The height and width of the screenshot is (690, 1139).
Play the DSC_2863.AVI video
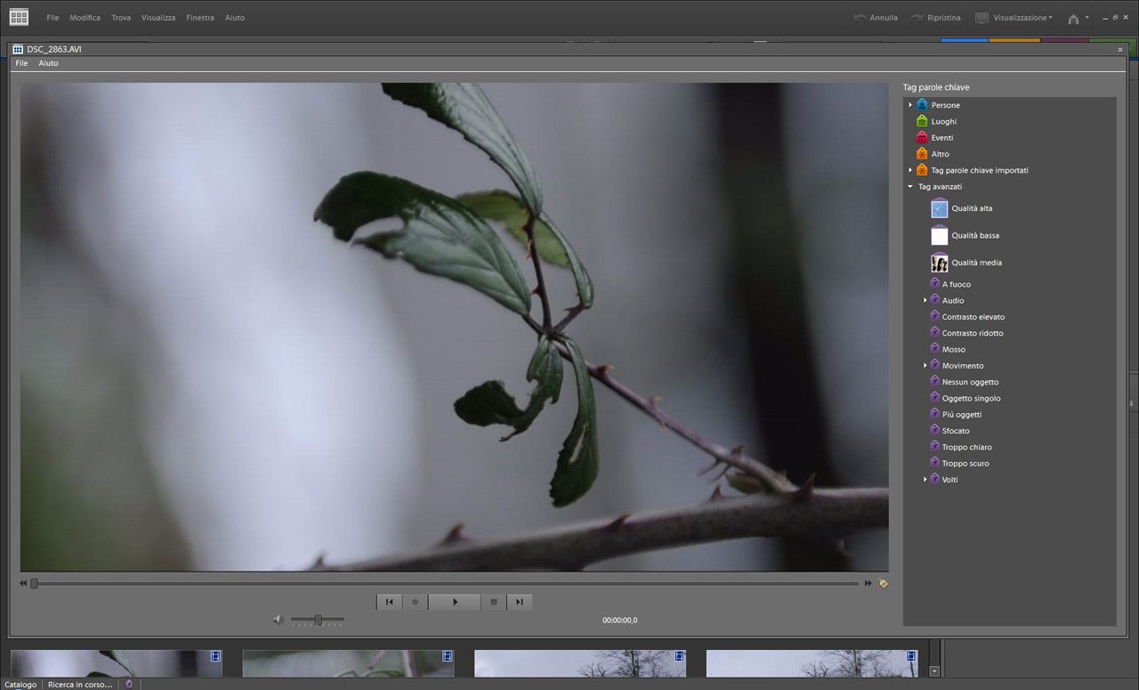click(455, 602)
